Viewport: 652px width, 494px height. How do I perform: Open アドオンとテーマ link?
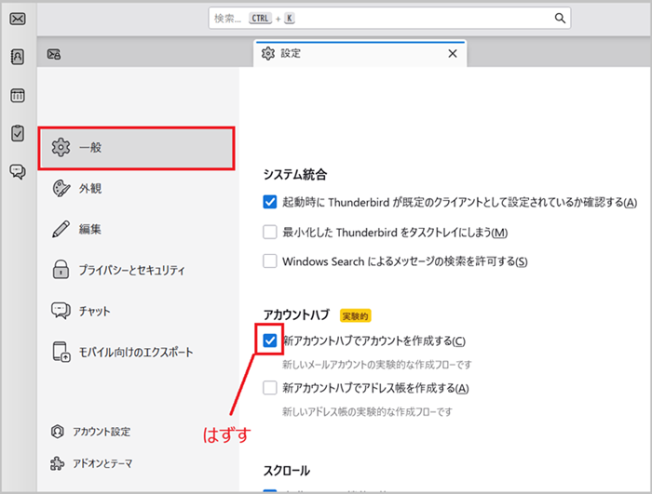(x=104, y=463)
